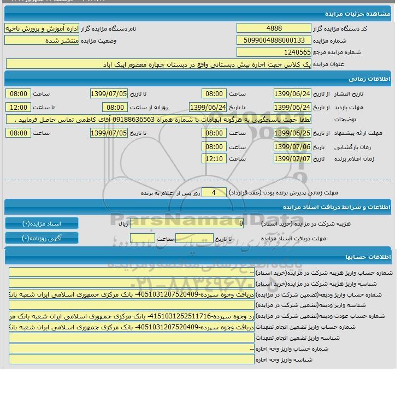413x402 pixels.
Task: Select the document purchase payment identifier field
Action: click(132, 283)
